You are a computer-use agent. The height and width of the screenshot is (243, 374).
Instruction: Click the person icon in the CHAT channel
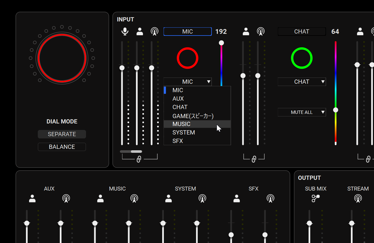click(246, 31)
